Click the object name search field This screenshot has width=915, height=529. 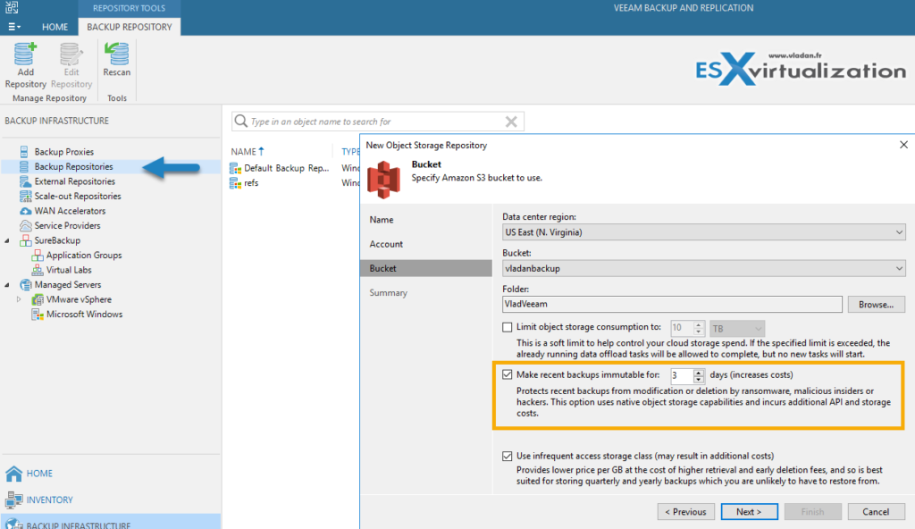[x=375, y=119]
